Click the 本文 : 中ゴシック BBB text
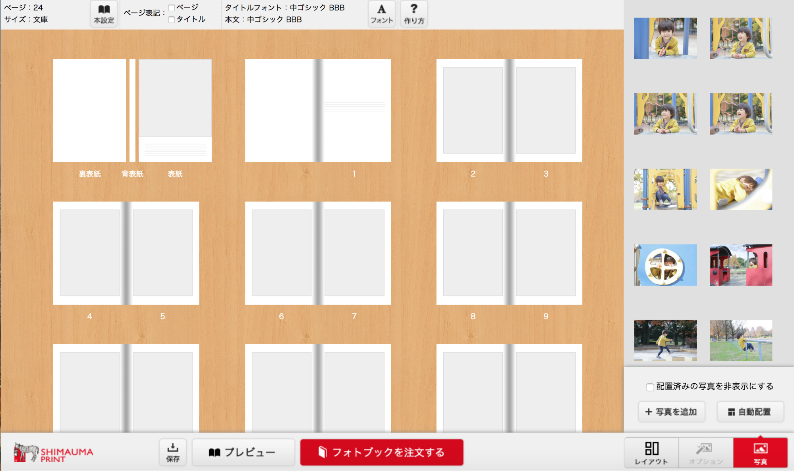 coord(263,19)
